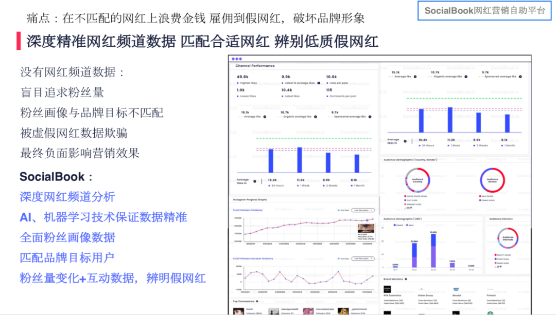556x315 pixels.
Task: Click the tallest bar in Age demographic chart
Action: pos(433,251)
